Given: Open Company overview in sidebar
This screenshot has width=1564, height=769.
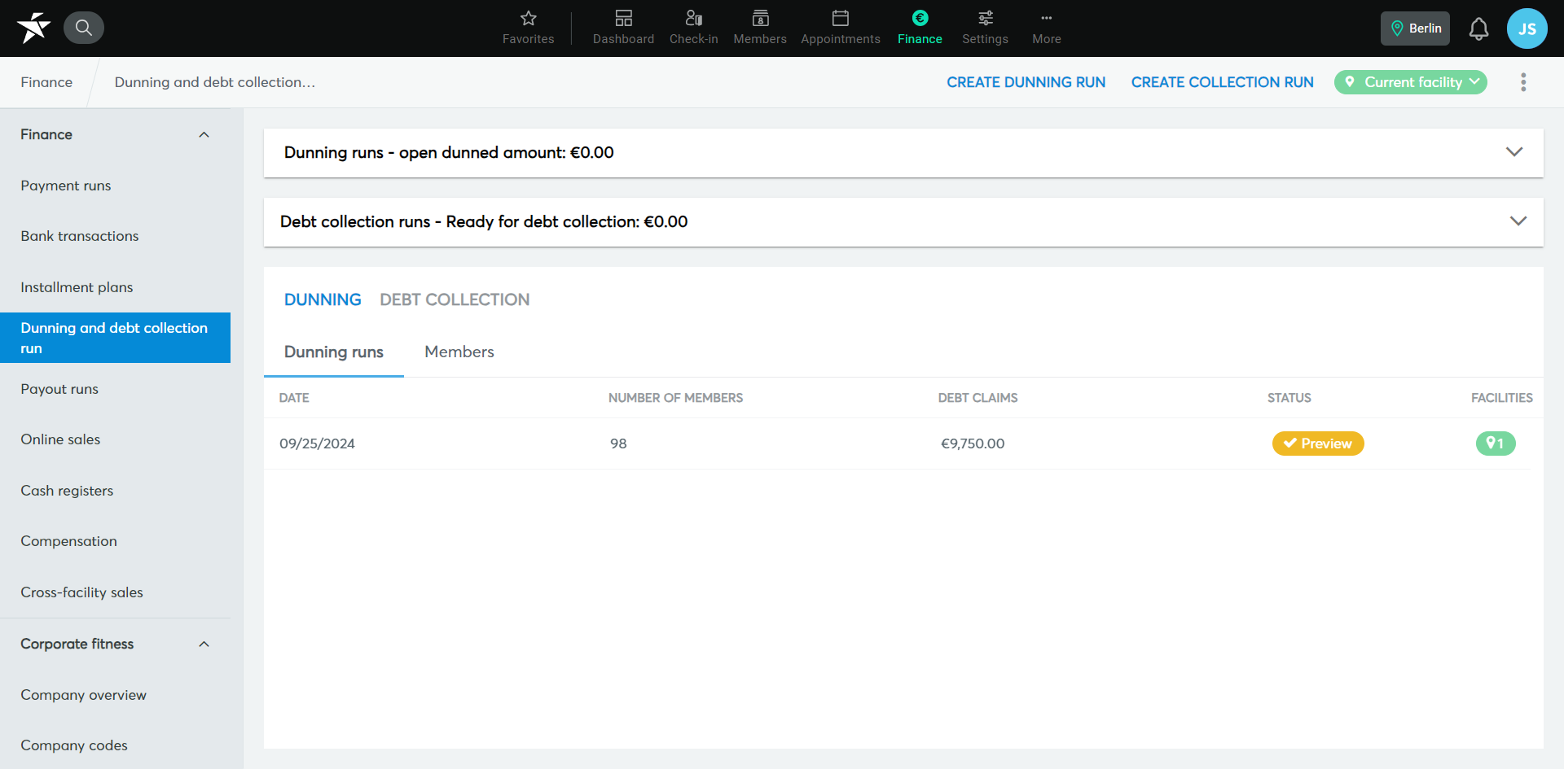Looking at the screenshot, I should 83,695.
